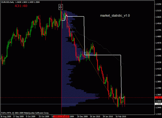The image size is (162, 118).
Task: Click the 1.3895 price axis label
Action: pos(158,82)
